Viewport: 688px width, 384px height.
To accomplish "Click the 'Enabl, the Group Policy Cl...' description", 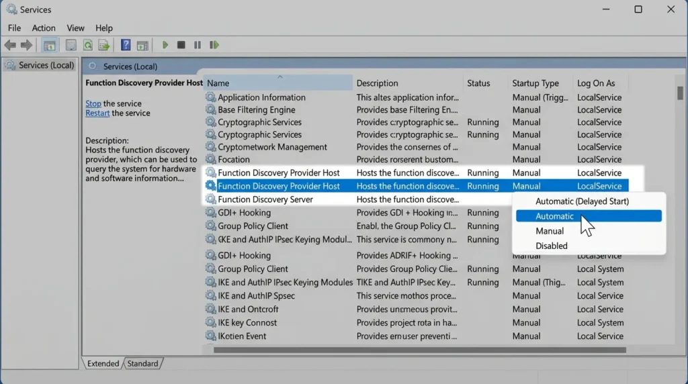I will coord(406,226).
